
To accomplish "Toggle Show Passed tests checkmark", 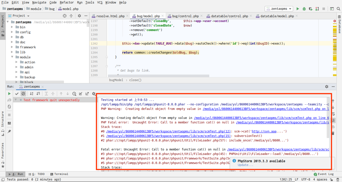I will [17, 94].
